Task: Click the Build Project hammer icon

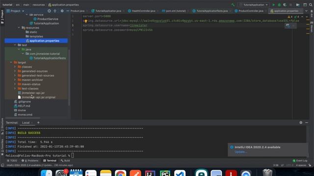Action: tap(233, 5)
